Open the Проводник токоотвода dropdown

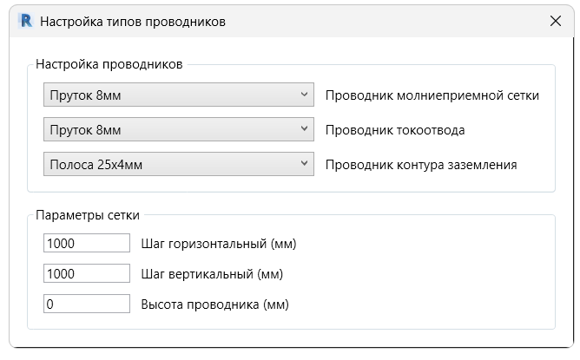pyautogui.click(x=179, y=129)
